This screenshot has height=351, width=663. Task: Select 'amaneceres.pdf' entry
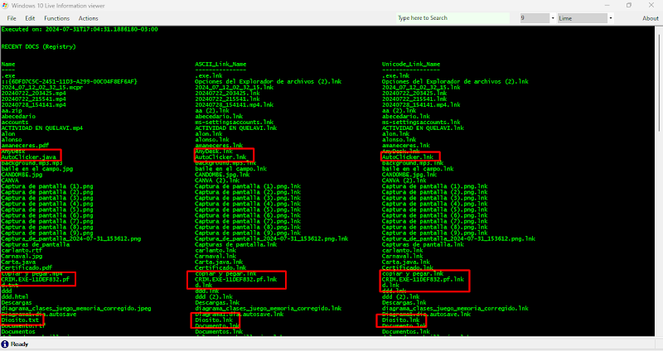click(x=25, y=146)
